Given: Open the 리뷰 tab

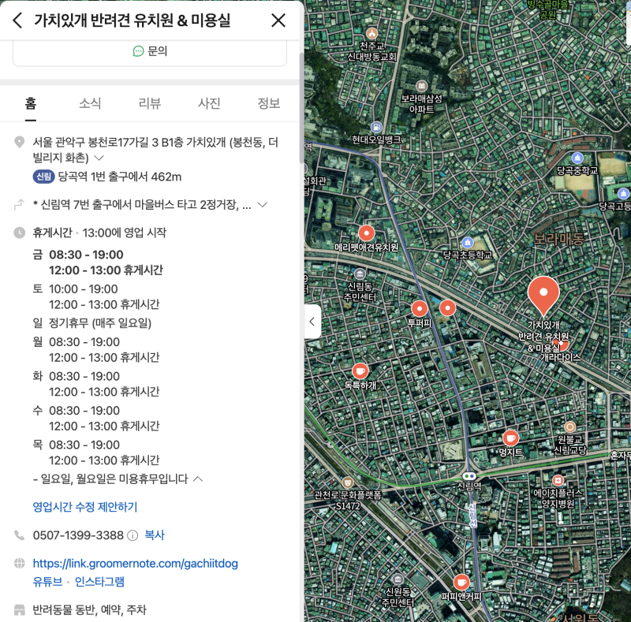Looking at the screenshot, I should [150, 103].
